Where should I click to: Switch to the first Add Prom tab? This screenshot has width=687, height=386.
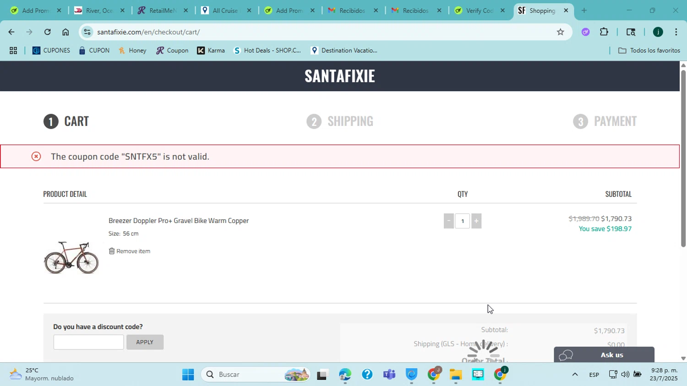click(x=36, y=11)
